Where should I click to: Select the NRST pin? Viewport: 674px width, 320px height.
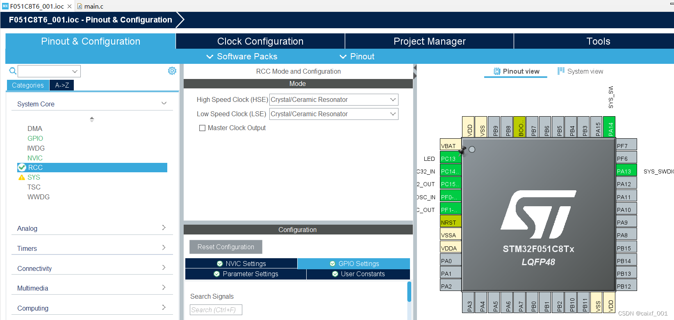point(451,222)
